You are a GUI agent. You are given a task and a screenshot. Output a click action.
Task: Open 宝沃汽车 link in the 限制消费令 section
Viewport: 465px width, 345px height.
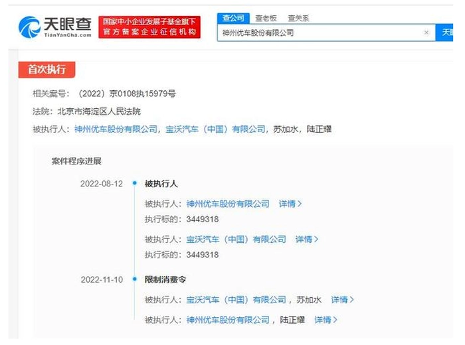point(236,300)
